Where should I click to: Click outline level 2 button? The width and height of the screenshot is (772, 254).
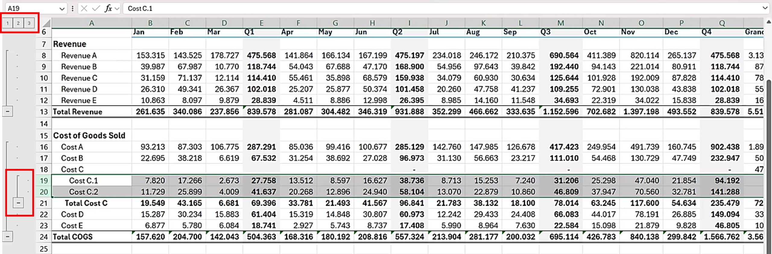tap(18, 23)
